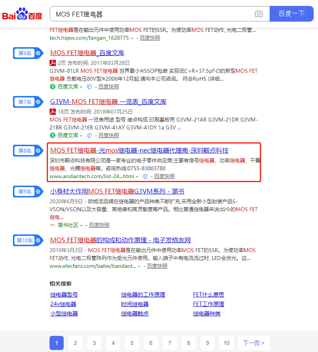Viewport: 318px width, 352px height.
Task: Search related term 小型继电器
Action: click(x=64, y=313)
